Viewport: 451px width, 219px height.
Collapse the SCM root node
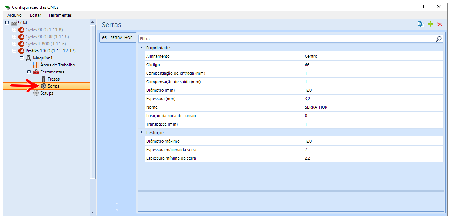tap(7, 23)
